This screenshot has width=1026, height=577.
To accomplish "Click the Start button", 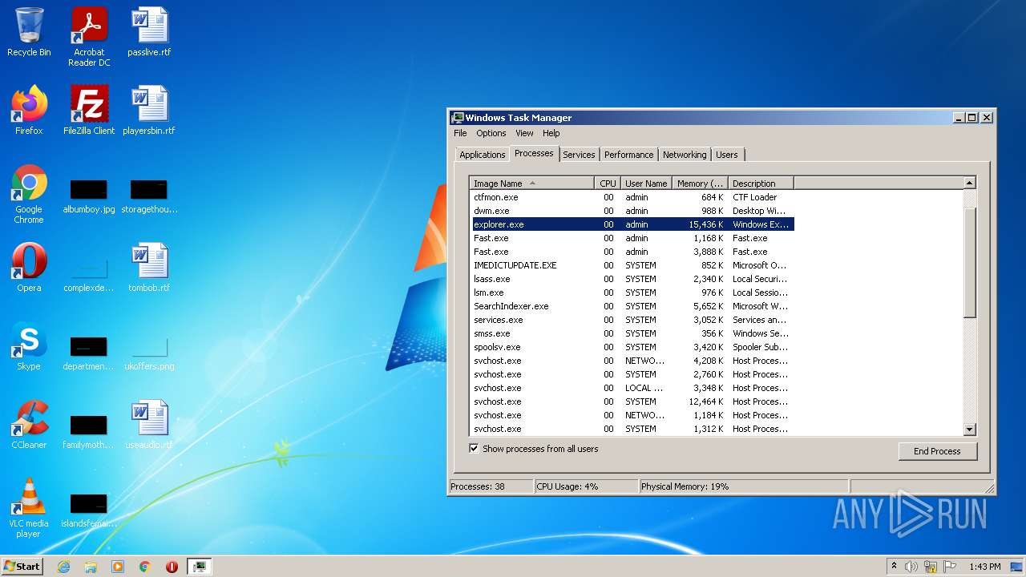I will 22,567.
